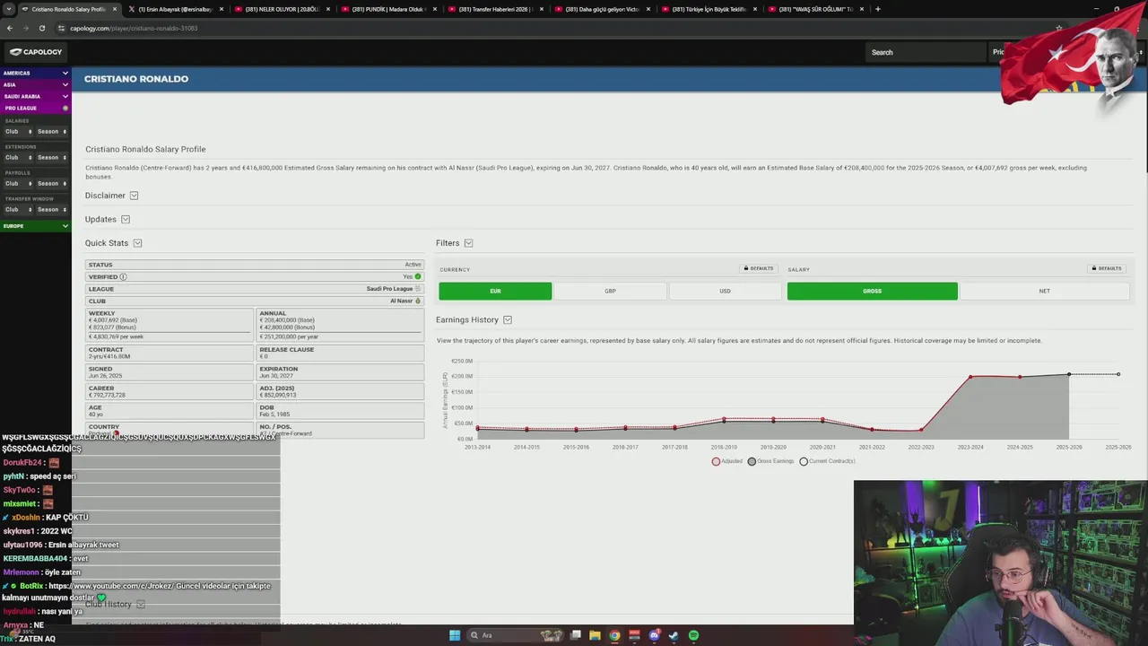Viewport: 1148px width, 646px height.
Task: Open Payrolls Club dropdown
Action: (18, 184)
